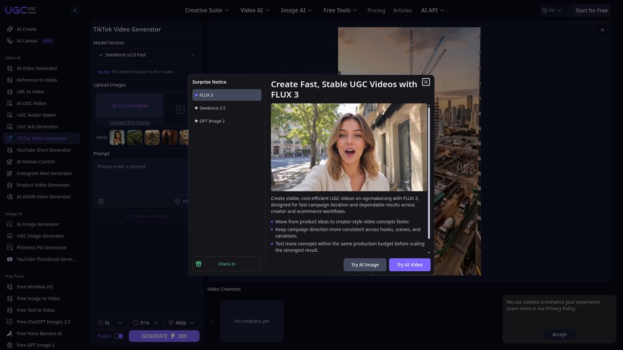Select the FLUX 3 notice tab
This screenshot has height=350, width=623.
tap(227, 95)
